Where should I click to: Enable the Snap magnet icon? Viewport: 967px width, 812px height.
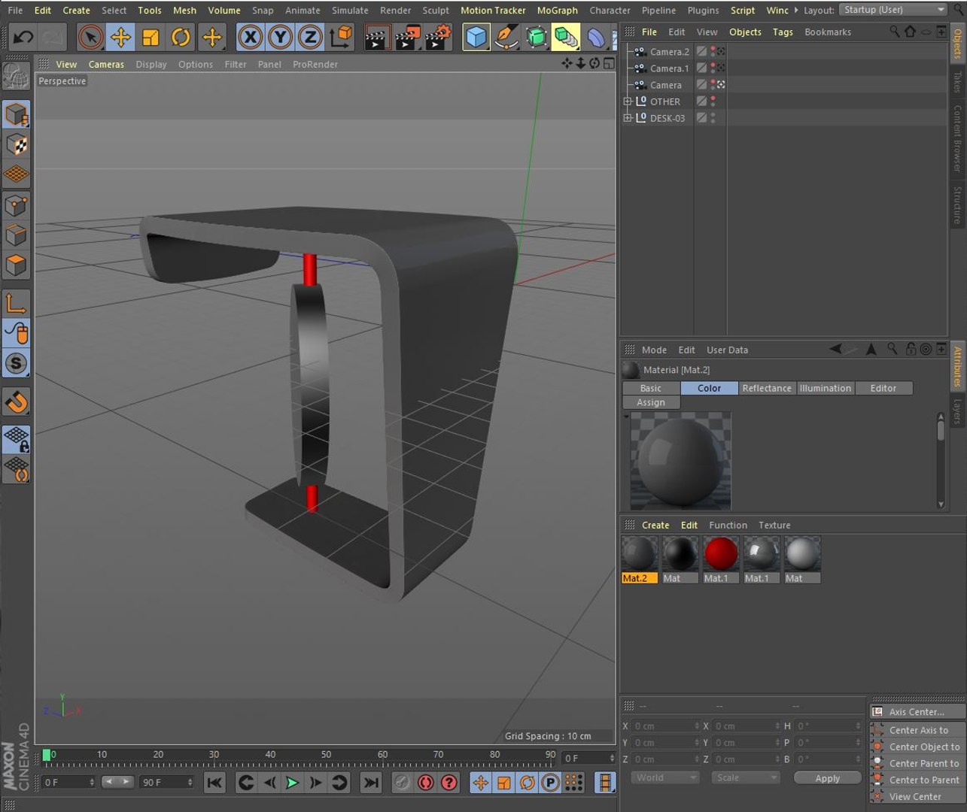16,402
